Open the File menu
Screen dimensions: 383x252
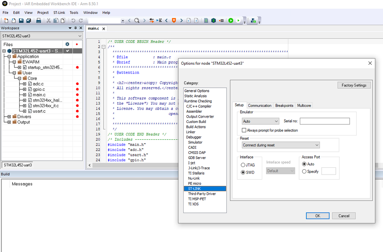click(x=5, y=13)
